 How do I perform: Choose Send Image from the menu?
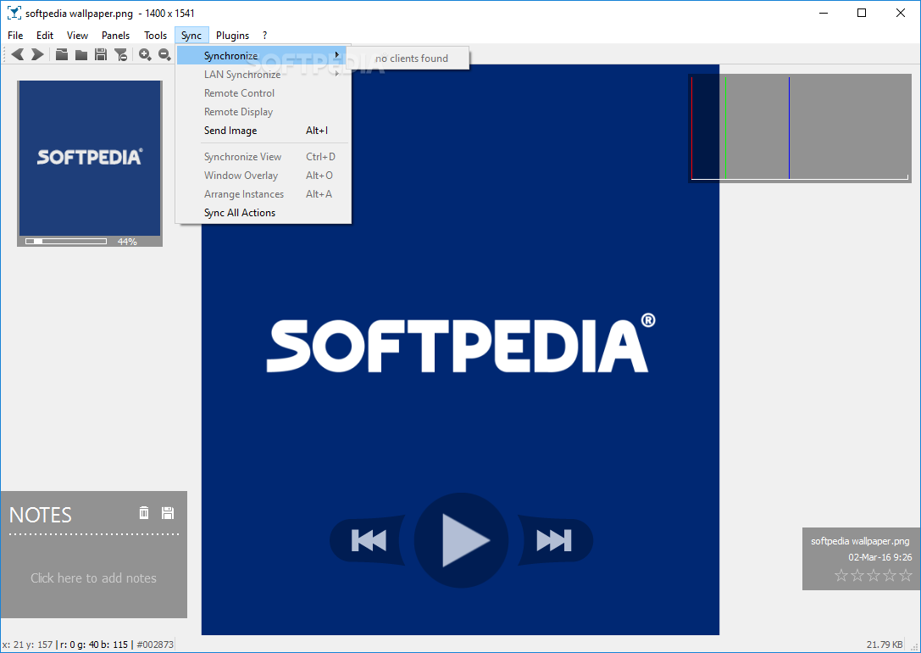click(262, 131)
